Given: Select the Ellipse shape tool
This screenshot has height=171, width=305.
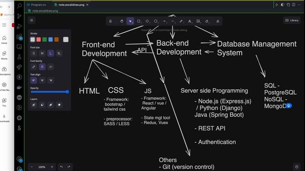Looking at the screenshot, I should 156,21.
